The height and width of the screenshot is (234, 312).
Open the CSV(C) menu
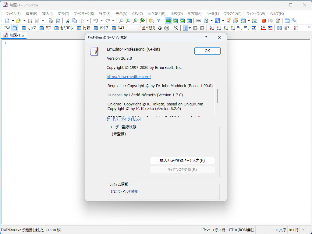pos(137,13)
